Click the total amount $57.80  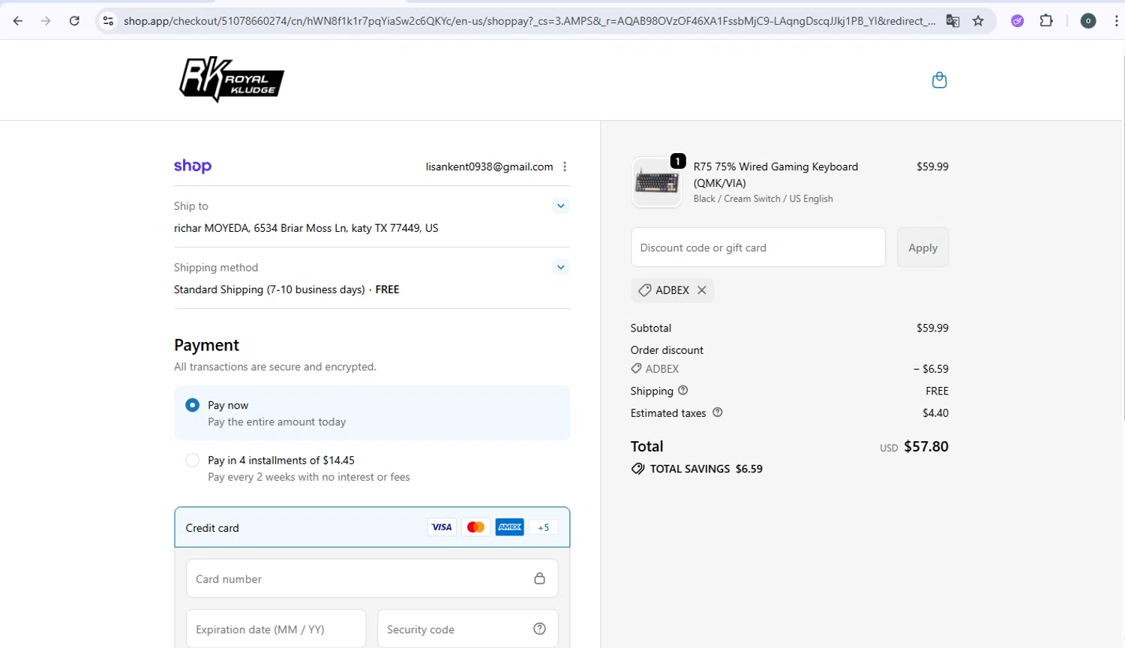[x=926, y=446]
